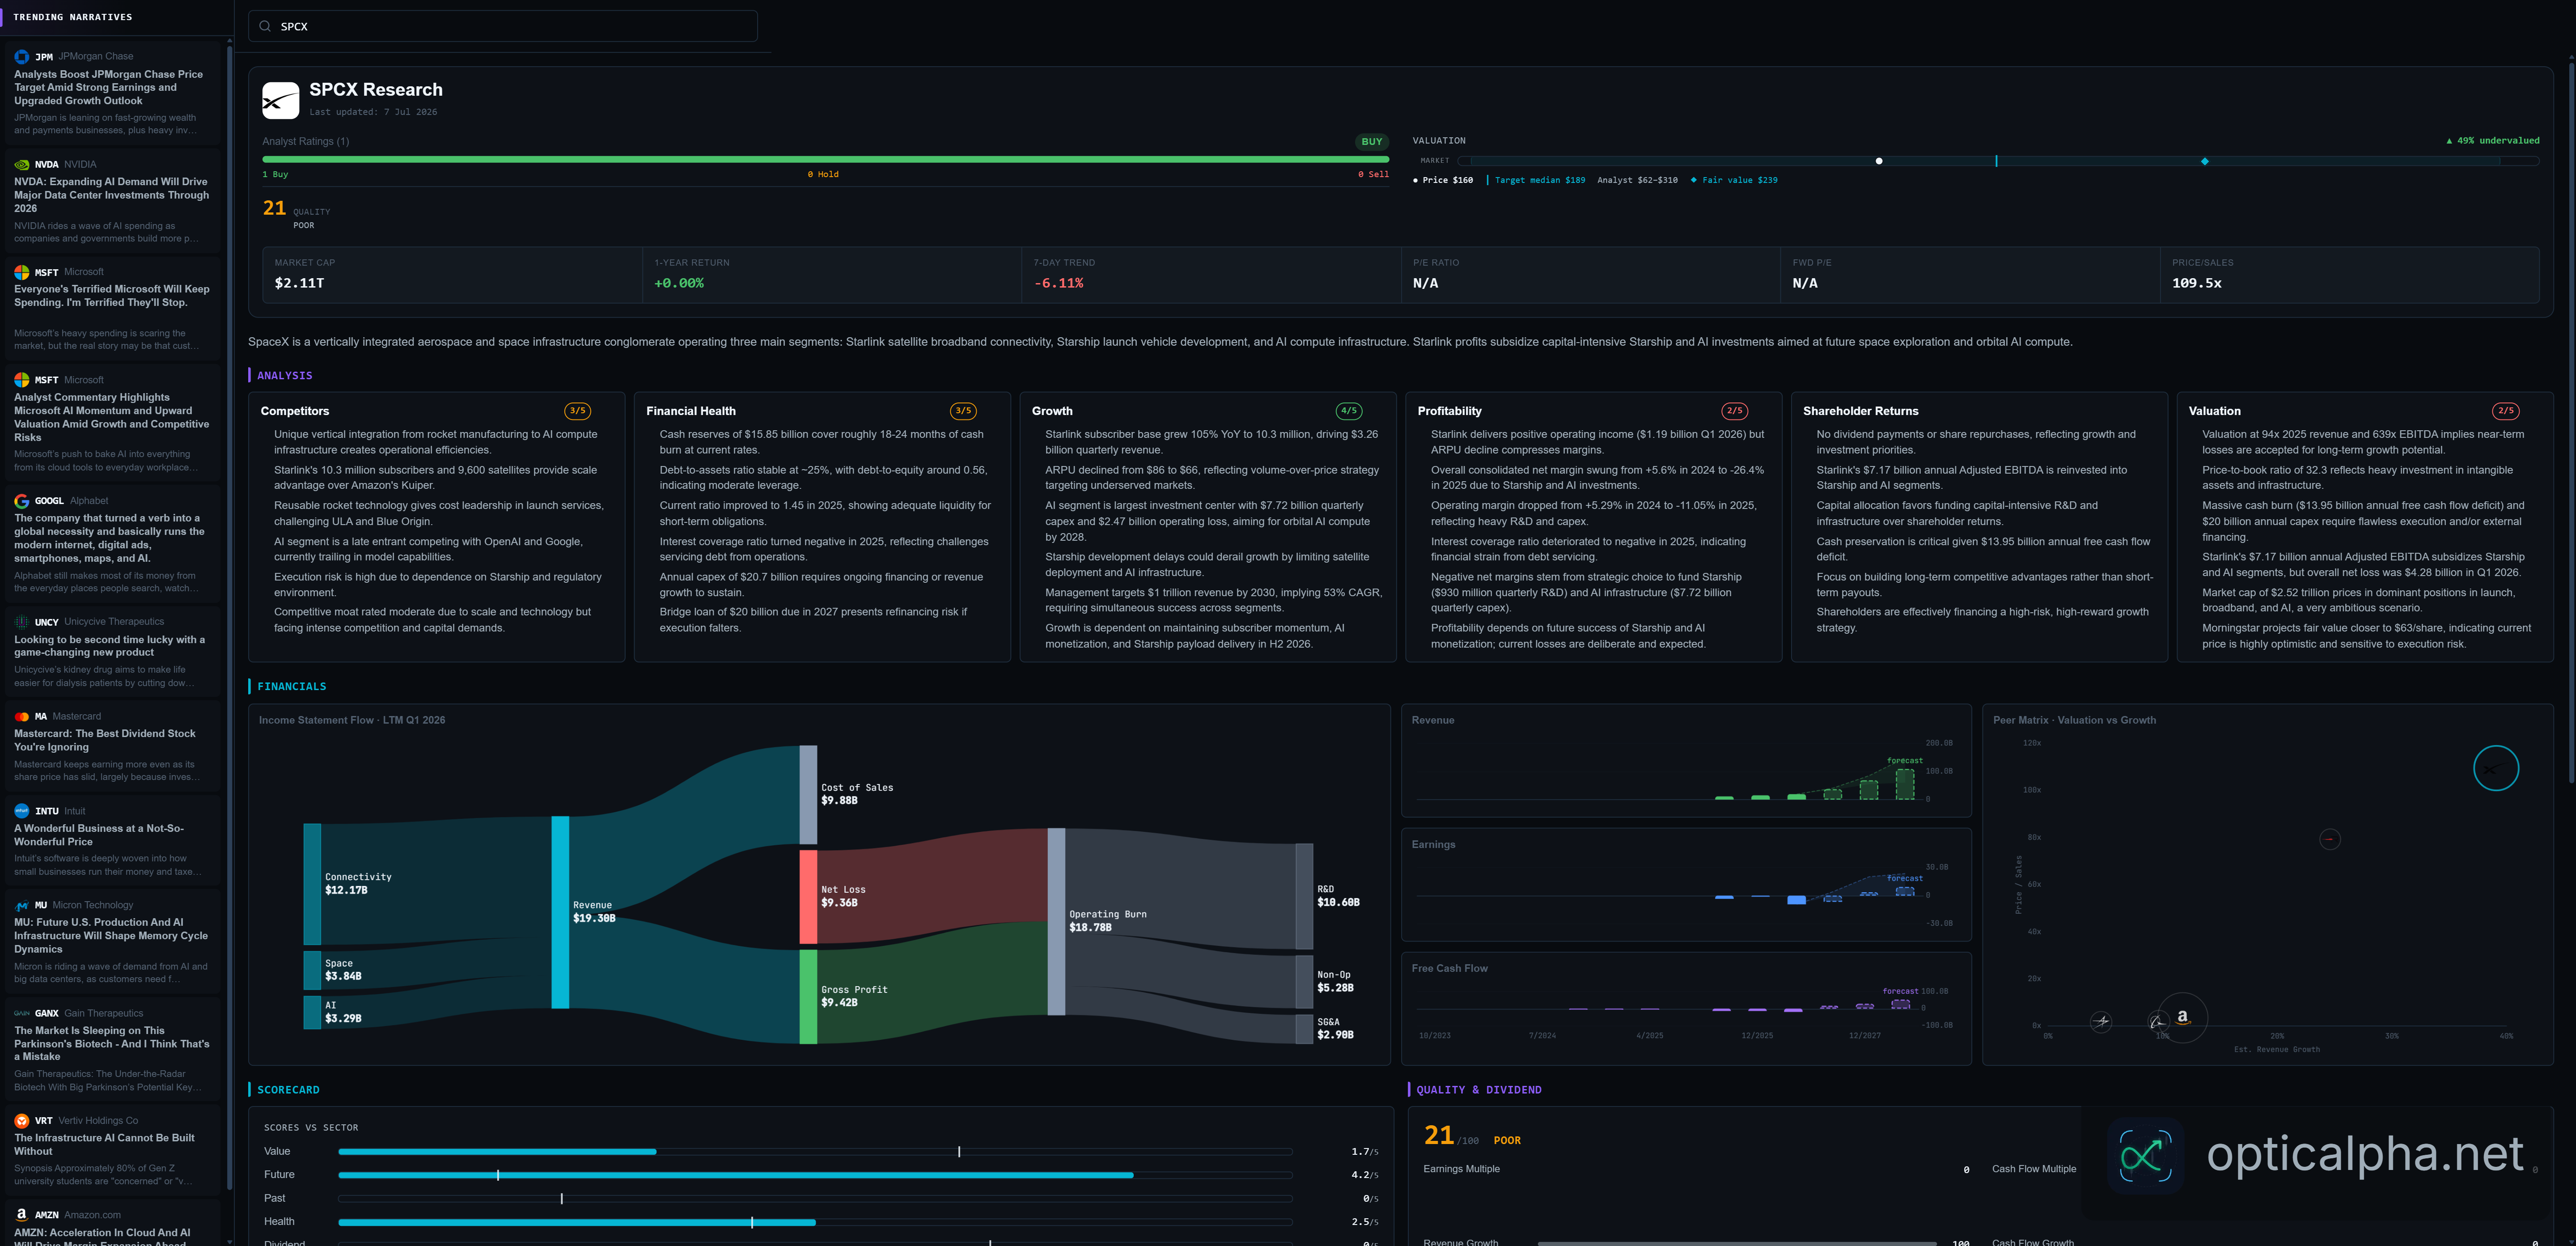Viewport: 2576px width, 1246px height.
Task: Click the Competitors 3/5 score badge
Action: point(577,411)
